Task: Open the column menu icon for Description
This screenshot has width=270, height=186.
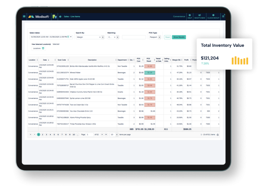Action: tap(115, 60)
